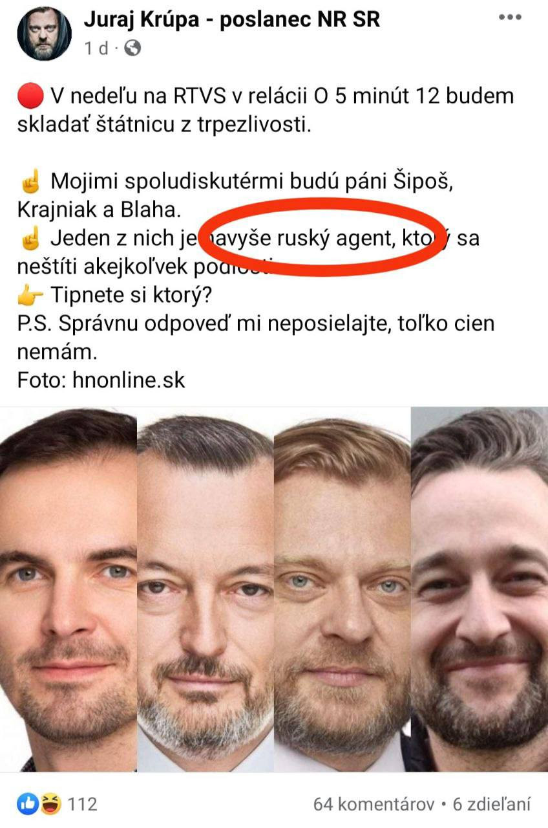The height and width of the screenshot is (828, 548).
Task: View the 6 zdieľaní shares
Action: (x=491, y=804)
